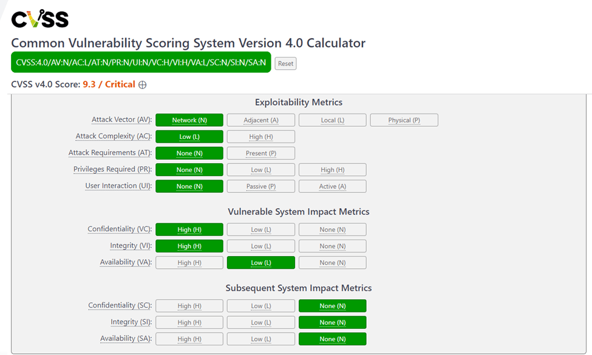Click the Attack Vector (AV) label link
Screen dimensions: 592x355
pos(121,120)
